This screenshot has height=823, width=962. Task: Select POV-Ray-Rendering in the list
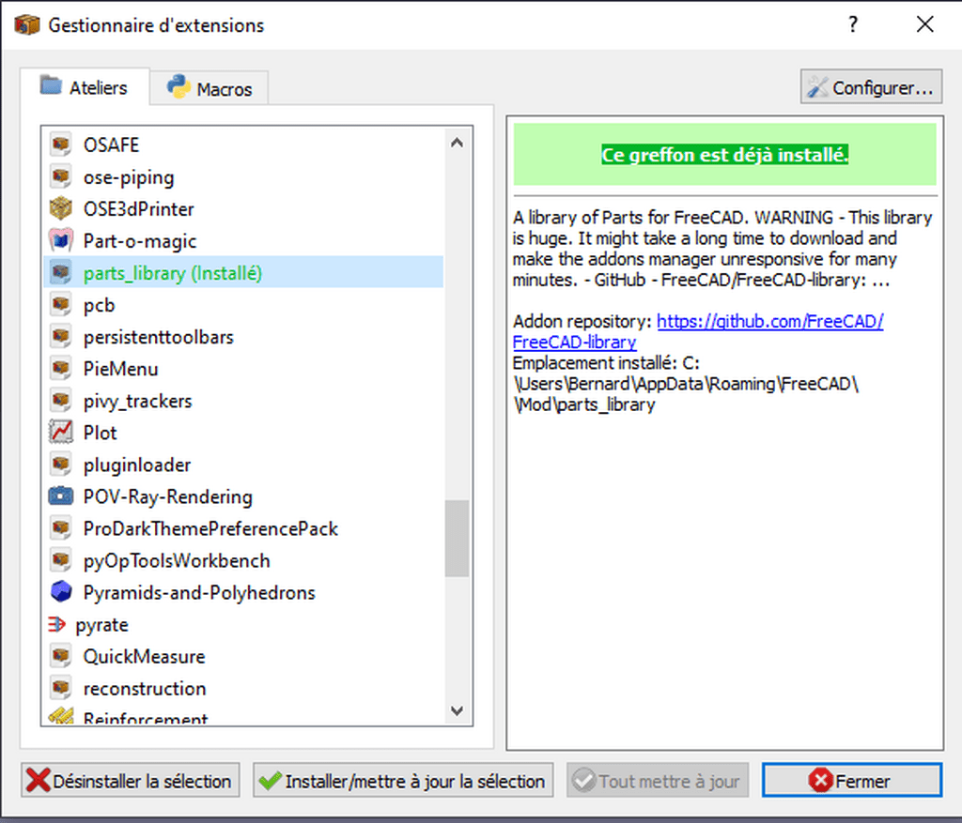[x=243, y=496]
